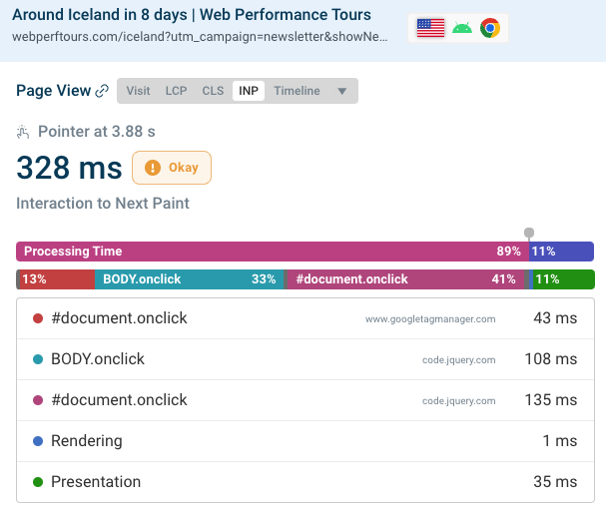The height and width of the screenshot is (521, 606).
Task: Click the US flag icon
Action: [x=430, y=28]
